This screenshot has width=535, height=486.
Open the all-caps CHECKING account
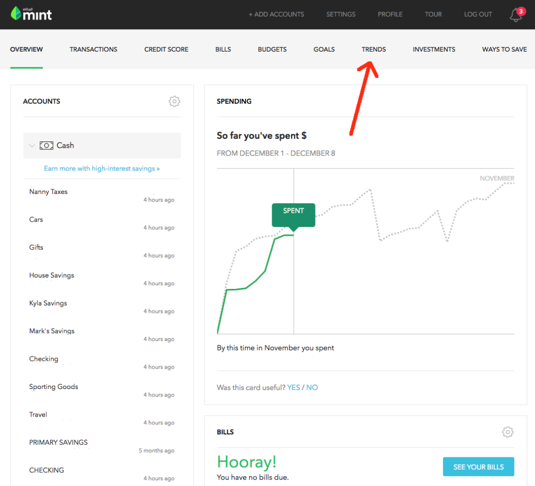pyautogui.click(x=46, y=470)
